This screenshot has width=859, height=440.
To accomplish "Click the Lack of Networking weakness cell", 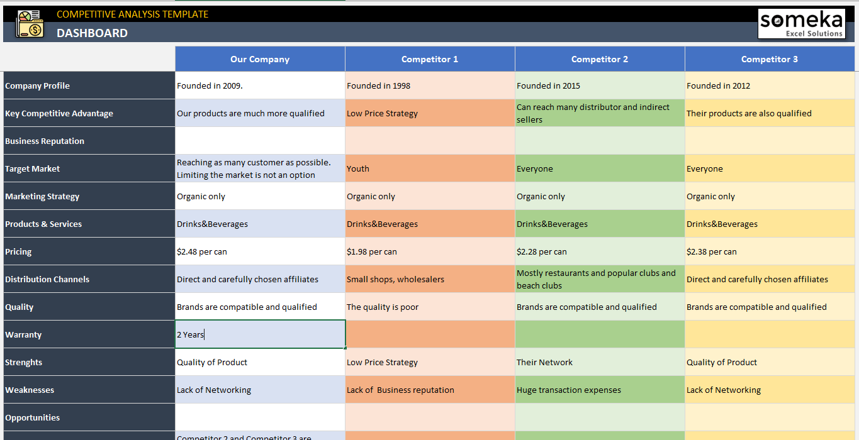I will [x=260, y=390].
